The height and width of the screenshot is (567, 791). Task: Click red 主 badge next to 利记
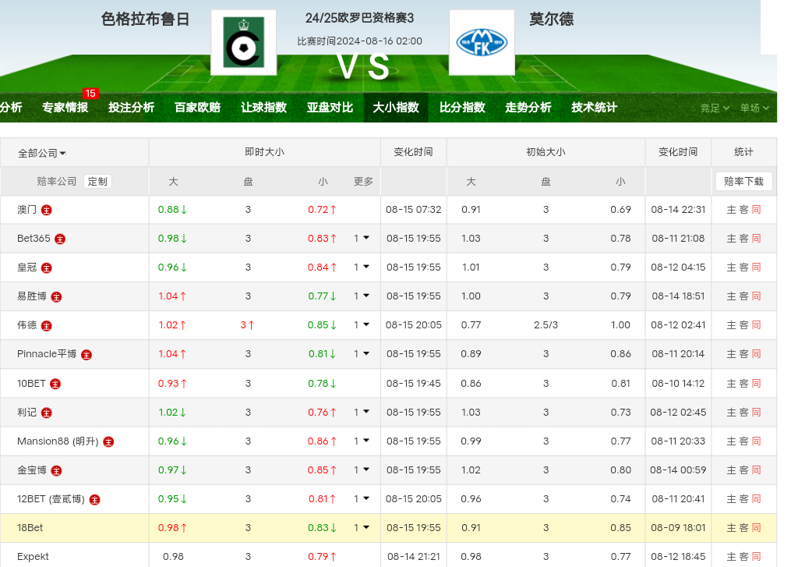point(47,413)
